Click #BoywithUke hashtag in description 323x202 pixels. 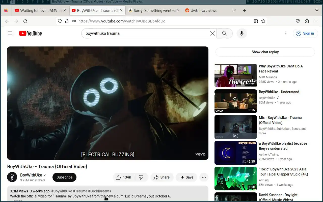pos(62,191)
